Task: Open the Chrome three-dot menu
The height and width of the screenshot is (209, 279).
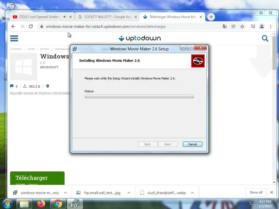Action: coord(271,26)
